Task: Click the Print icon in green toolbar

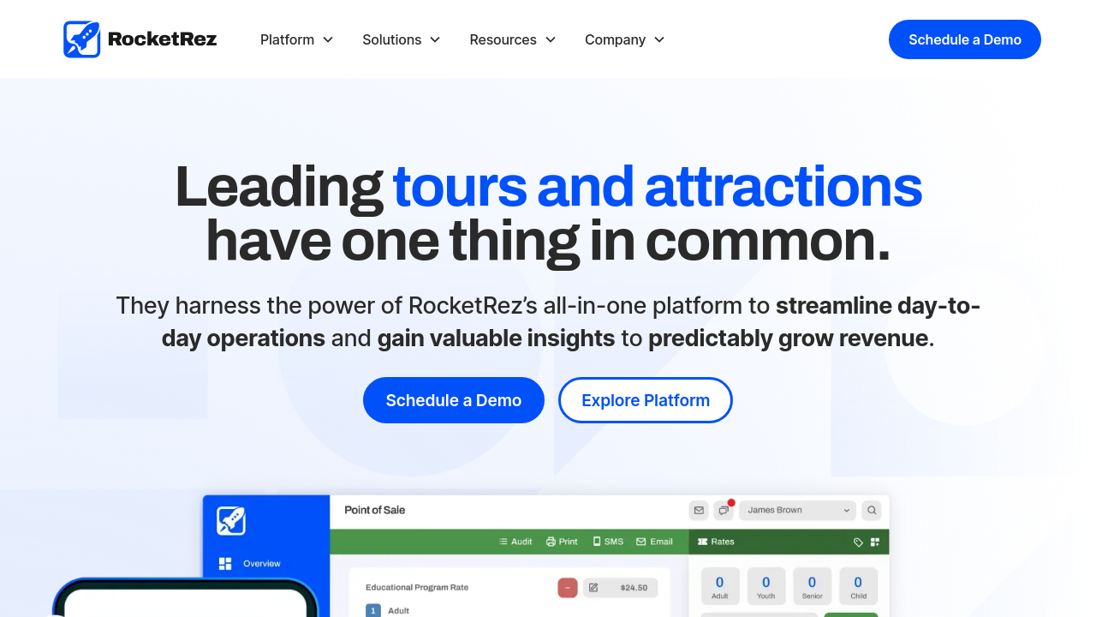Action: [x=551, y=542]
